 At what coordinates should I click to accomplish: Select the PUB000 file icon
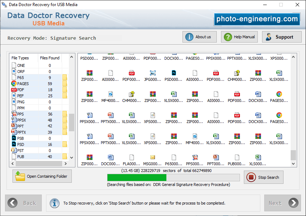click(x=237, y=157)
